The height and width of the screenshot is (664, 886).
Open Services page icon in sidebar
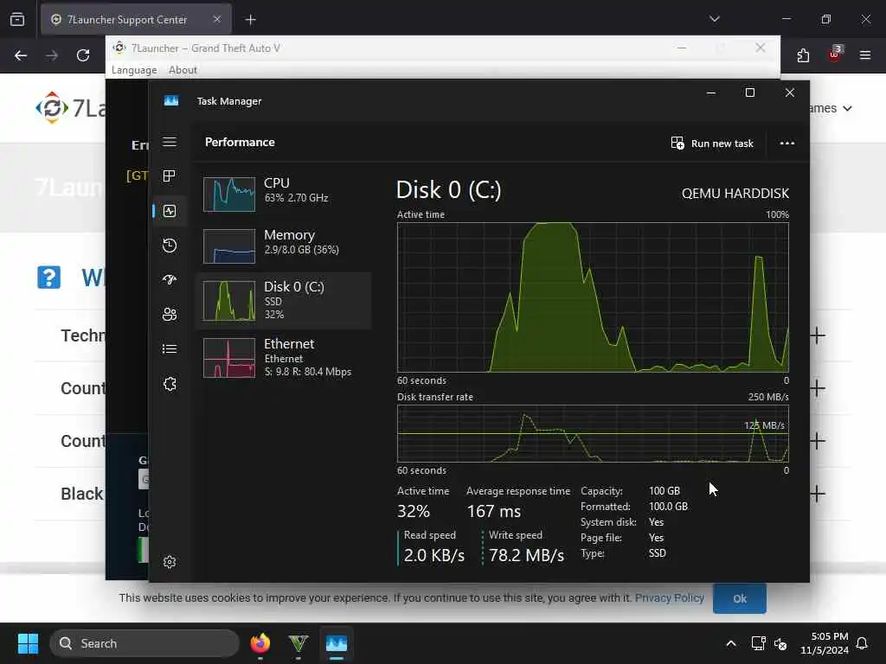(x=170, y=384)
